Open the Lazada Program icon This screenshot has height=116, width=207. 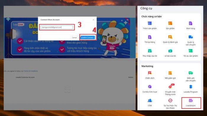[x=190, y=87]
